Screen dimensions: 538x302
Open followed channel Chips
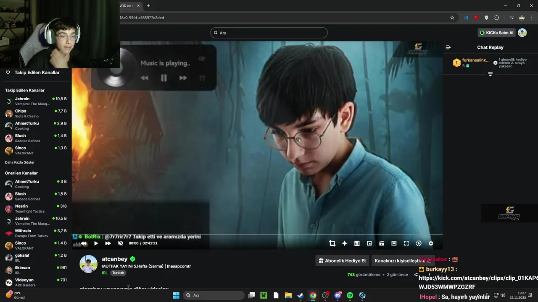tap(36, 113)
